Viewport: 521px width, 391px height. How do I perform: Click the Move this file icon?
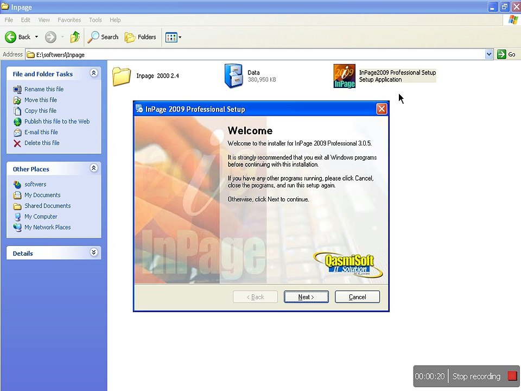[x=17, y=100]
